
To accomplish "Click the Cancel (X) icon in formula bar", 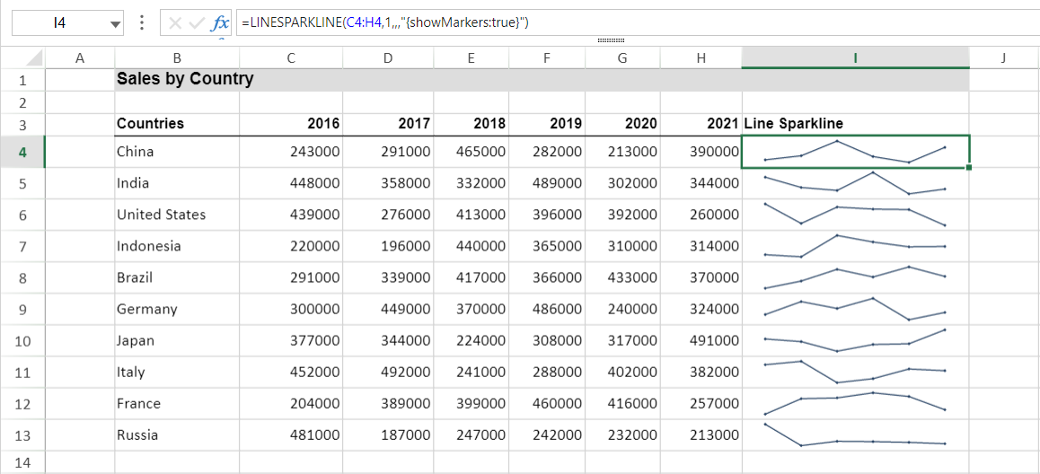I will pyautogui.click(x=174, y=23).
